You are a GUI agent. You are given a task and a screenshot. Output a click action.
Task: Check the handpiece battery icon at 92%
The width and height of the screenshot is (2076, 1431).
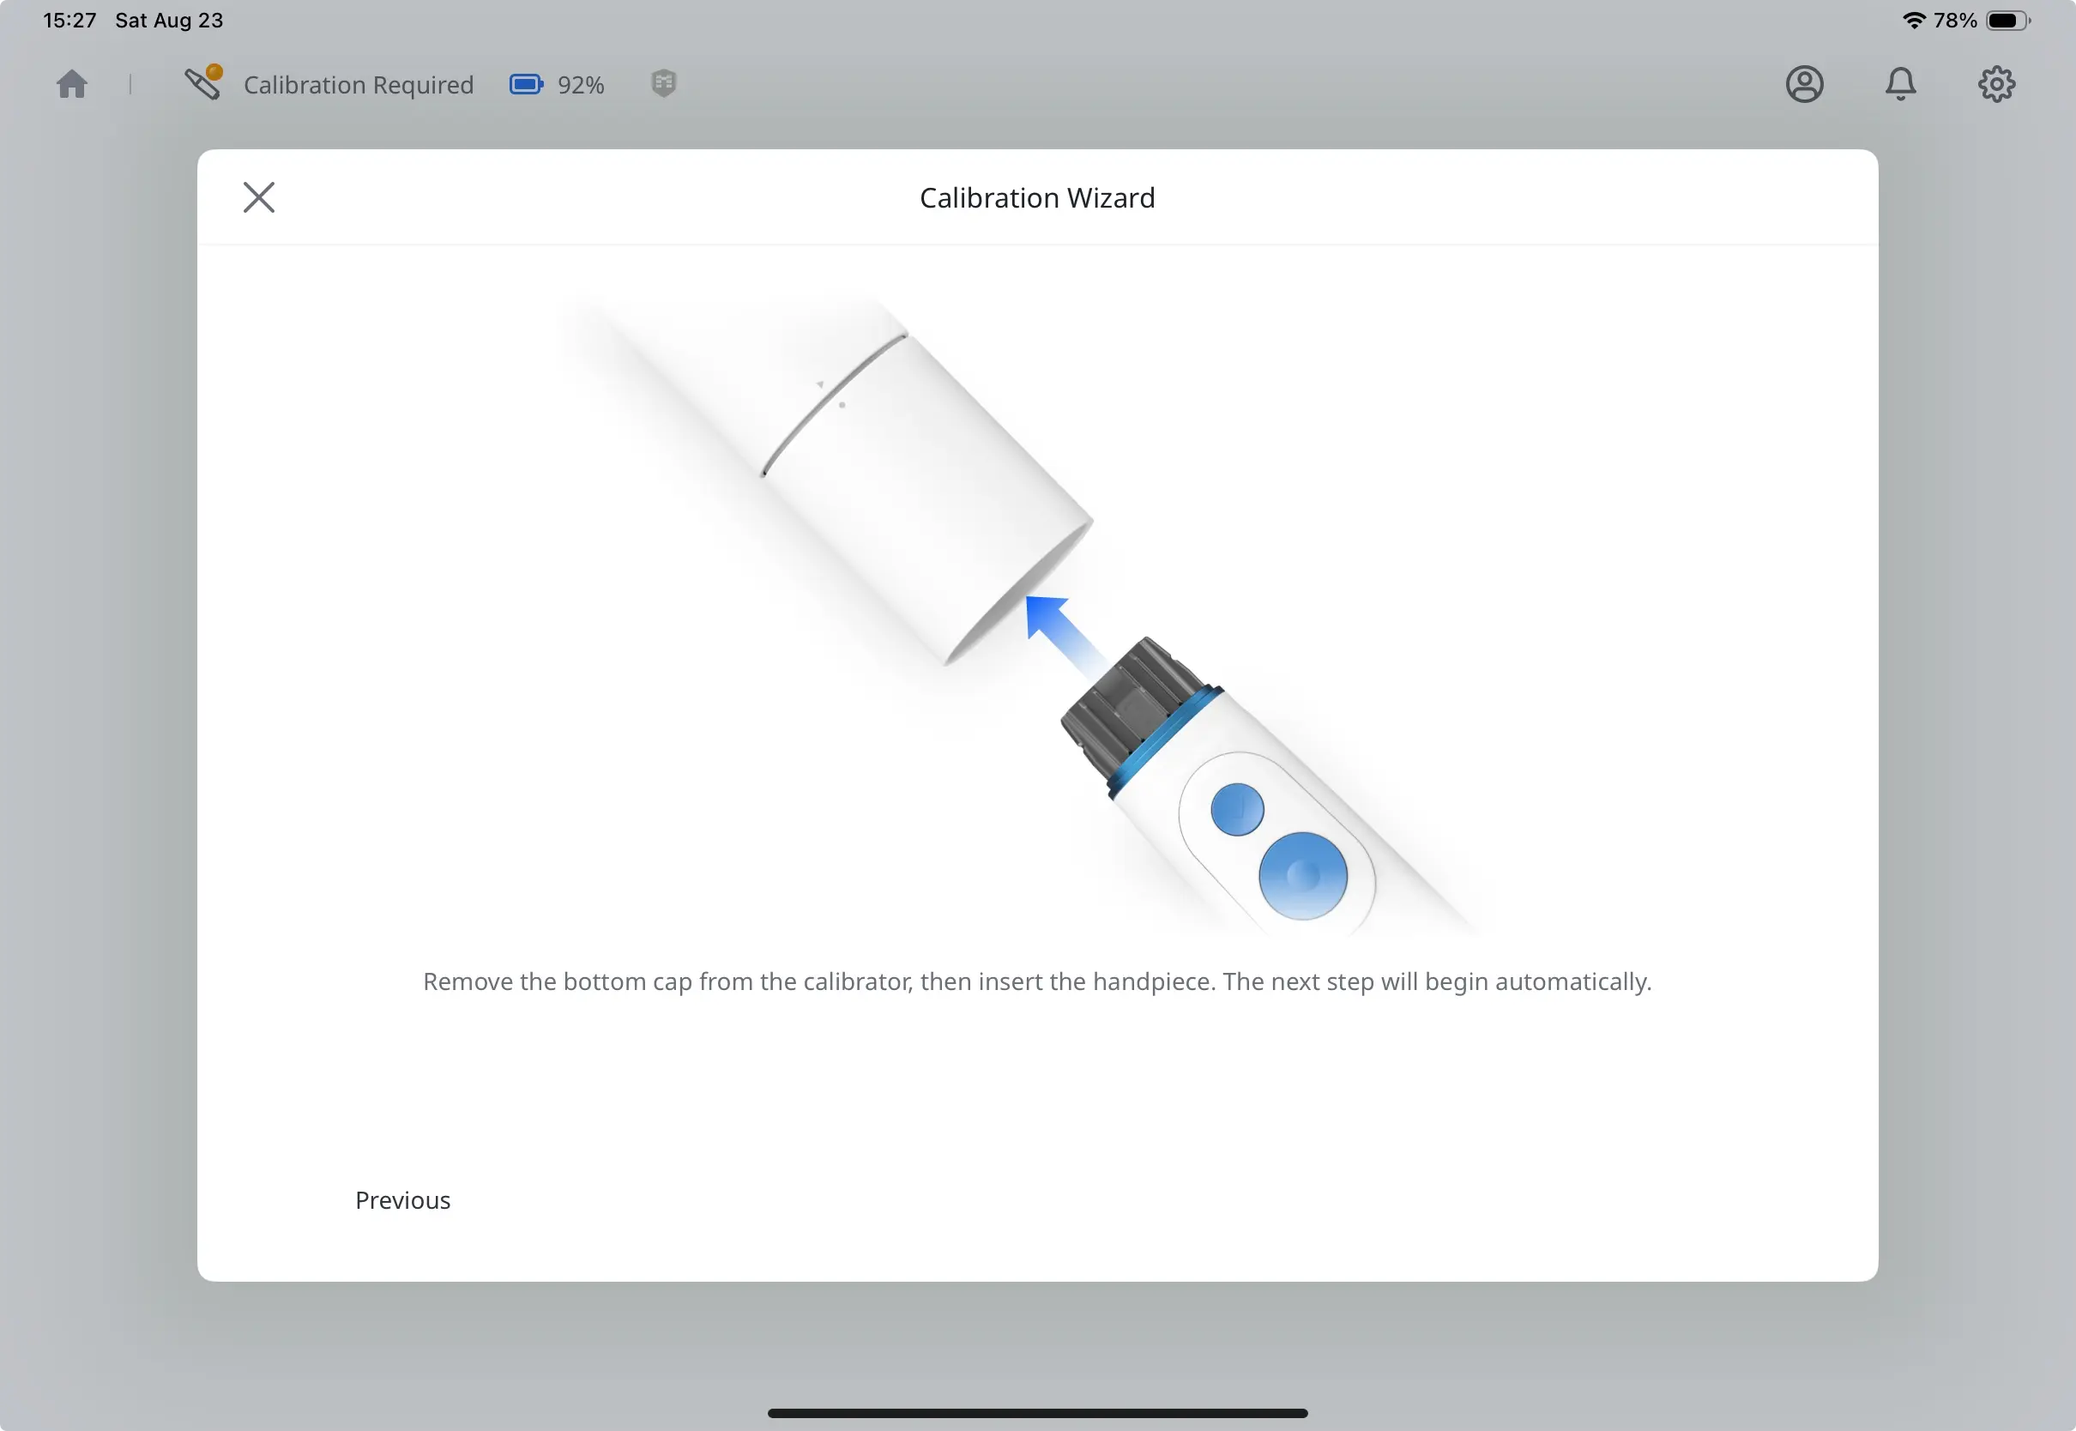[x=525, y=83]
